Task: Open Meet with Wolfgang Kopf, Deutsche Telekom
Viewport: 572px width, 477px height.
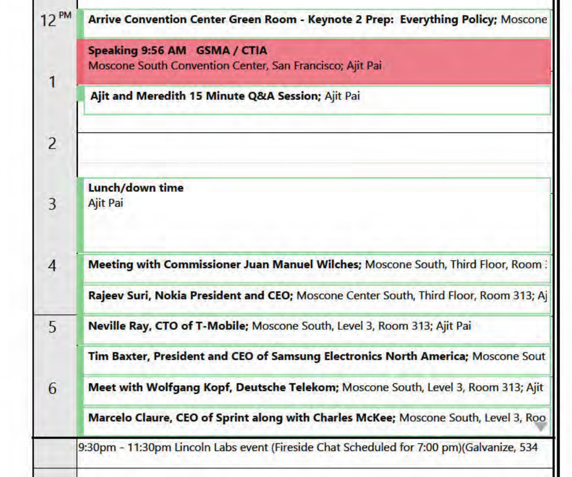Action: pos(314,391)
